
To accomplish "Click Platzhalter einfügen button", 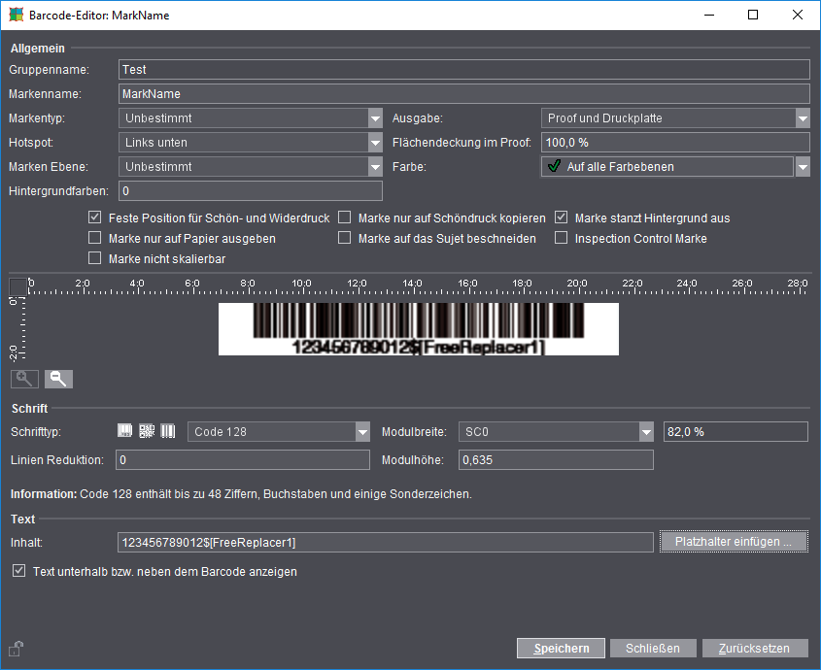I will [734, 542].
